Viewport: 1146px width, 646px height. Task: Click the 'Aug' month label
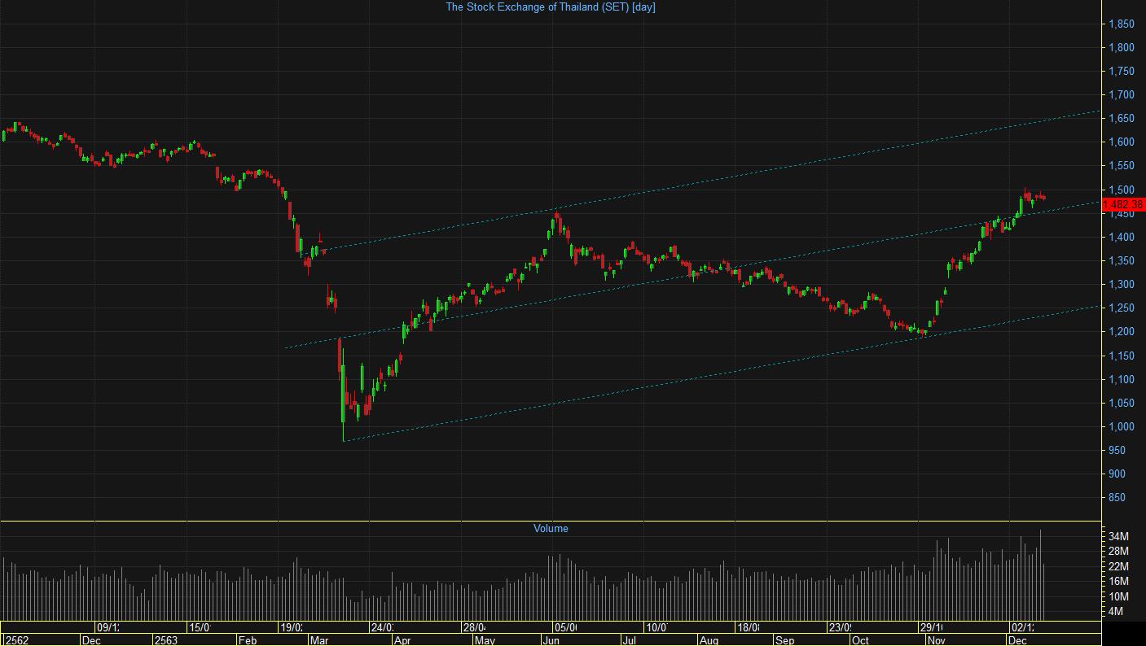tap(709, 640)
